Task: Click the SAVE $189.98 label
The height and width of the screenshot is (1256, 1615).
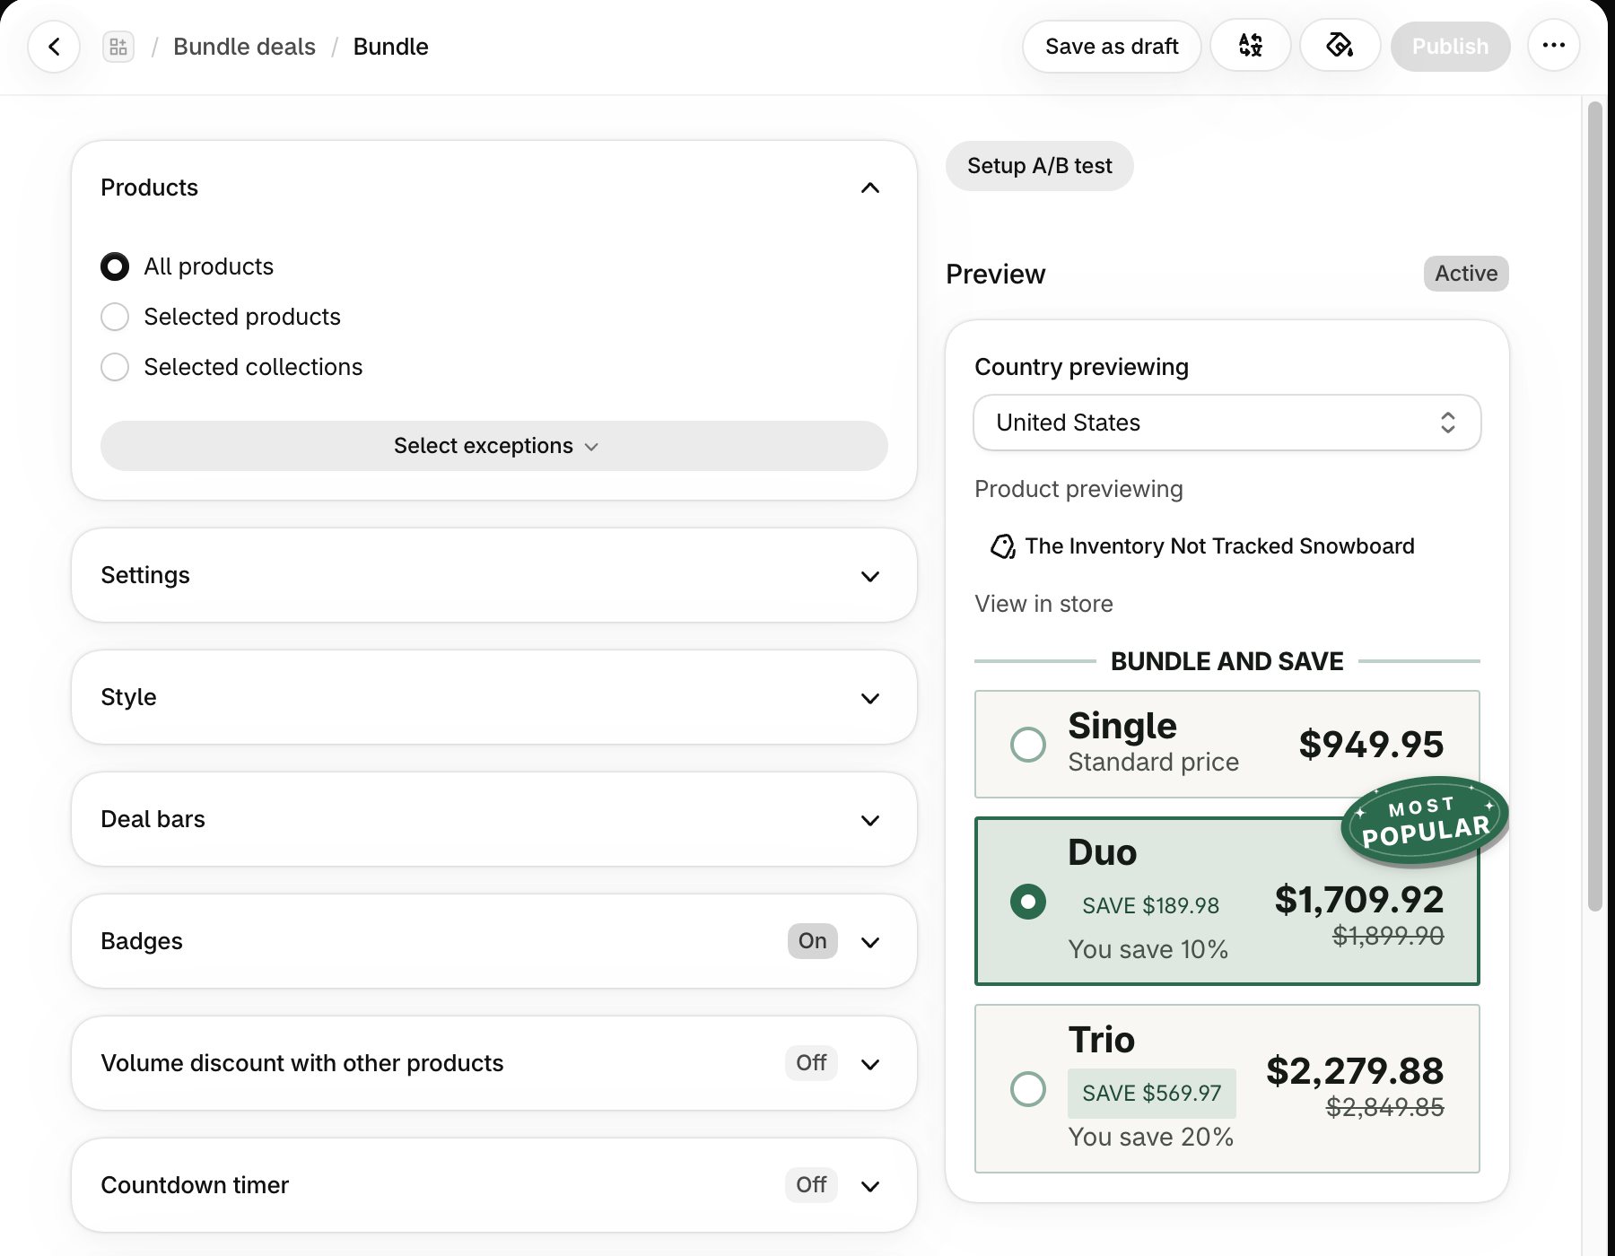Action: tap(1150, 905)
